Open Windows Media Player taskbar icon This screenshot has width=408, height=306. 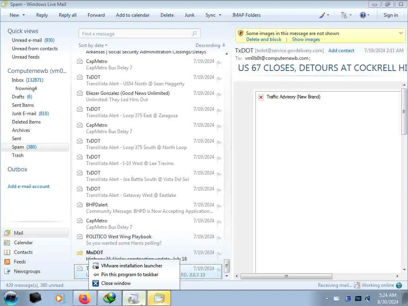59,298
